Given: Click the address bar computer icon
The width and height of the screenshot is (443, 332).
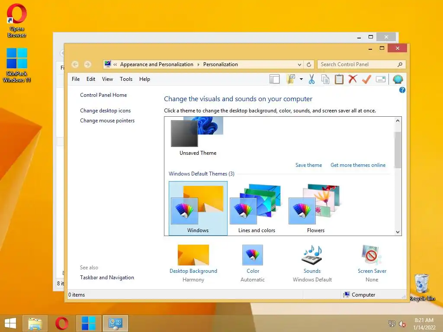Looking at the screenshot, I should (108, 64).
